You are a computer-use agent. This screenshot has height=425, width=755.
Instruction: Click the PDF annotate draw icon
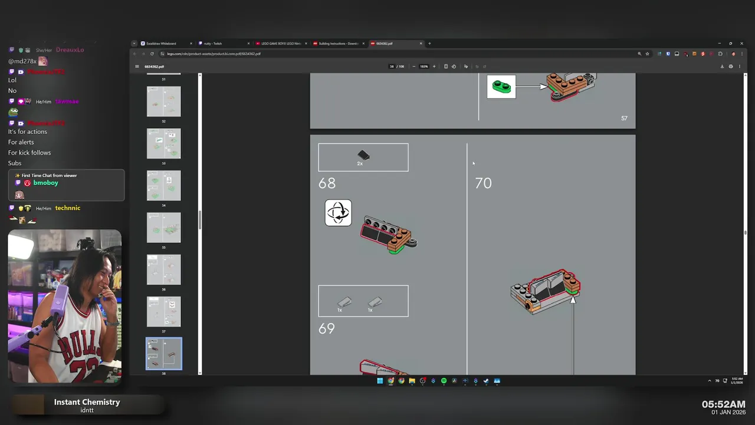(465, 67)
